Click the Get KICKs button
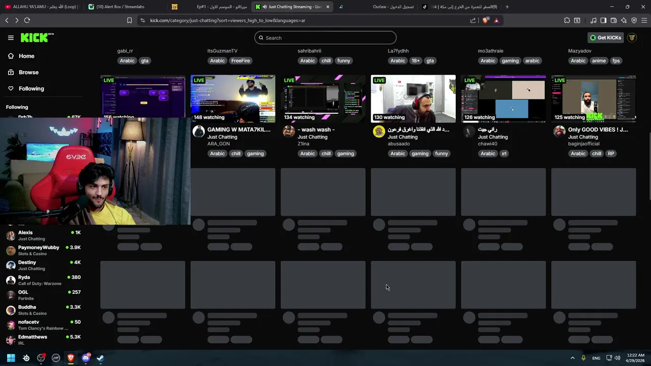Image resolution: width=651 pixels, height=366 pixels. (x=605, y=38)
